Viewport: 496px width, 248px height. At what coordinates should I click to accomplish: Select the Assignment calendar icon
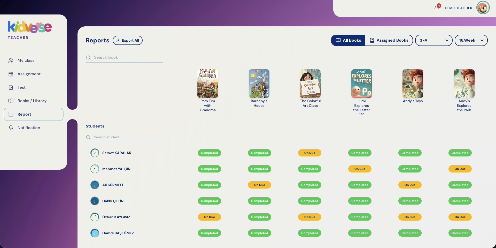point(11,74)
